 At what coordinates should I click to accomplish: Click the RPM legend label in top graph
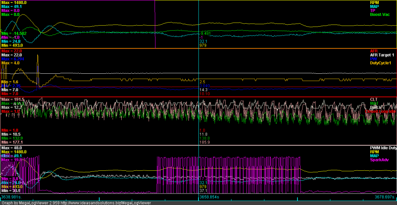374,2
